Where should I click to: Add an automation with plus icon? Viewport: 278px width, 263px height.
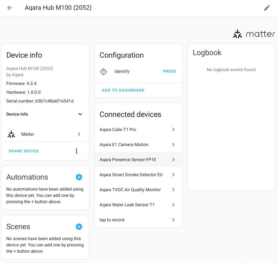[x=79, y=177]
